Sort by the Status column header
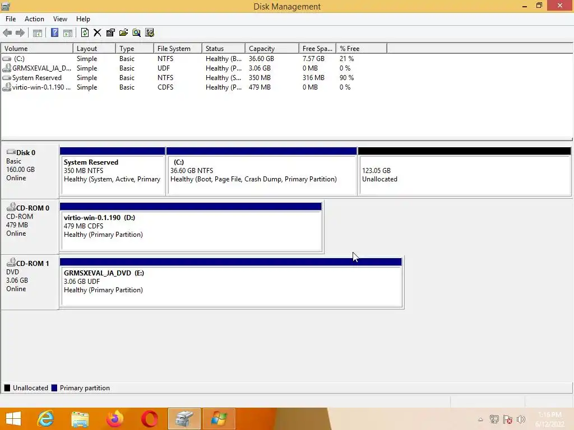 pos(224,48)
